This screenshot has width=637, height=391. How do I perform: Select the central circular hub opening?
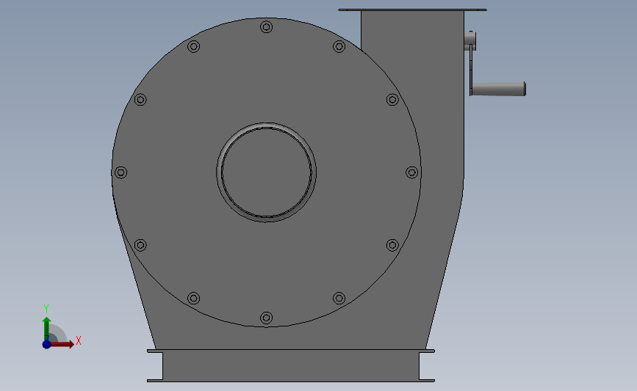pos(267,172)
